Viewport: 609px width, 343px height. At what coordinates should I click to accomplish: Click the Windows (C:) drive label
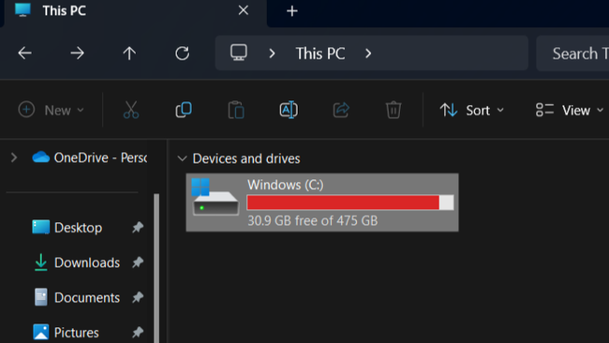286,185
